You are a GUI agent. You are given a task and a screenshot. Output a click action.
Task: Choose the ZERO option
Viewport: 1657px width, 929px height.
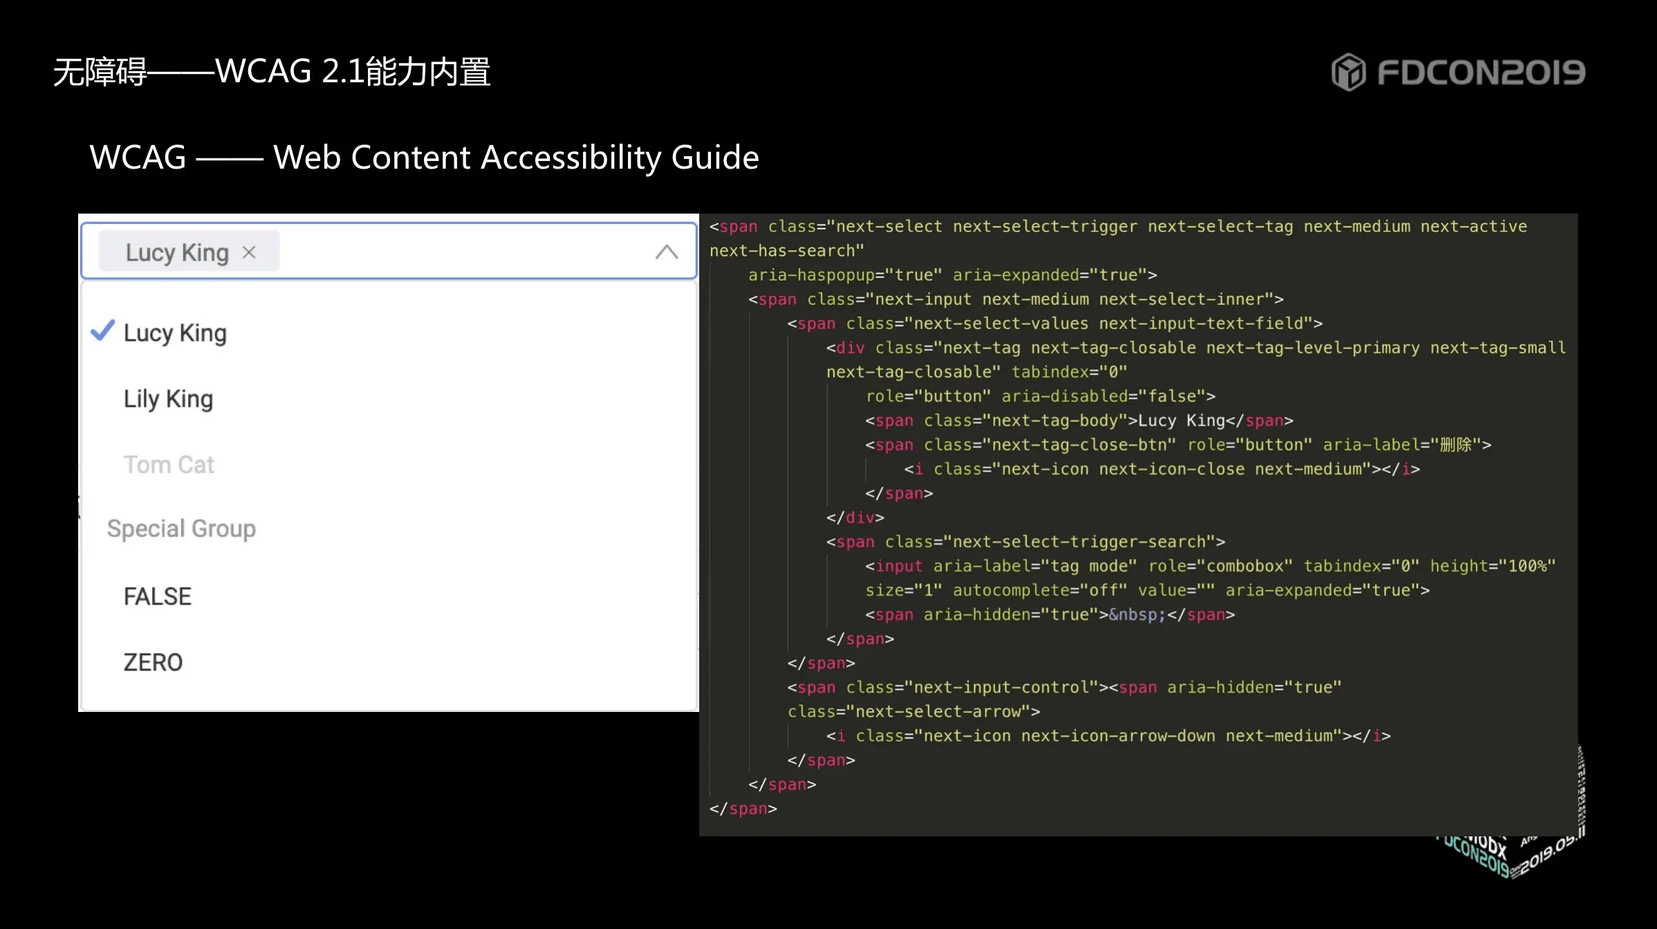click(x=153, y=662)
